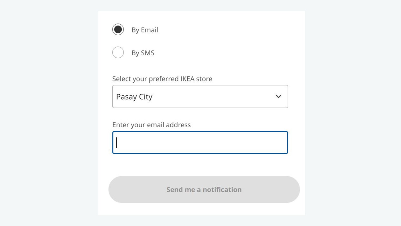Place cursor in the blue-outlined email box
The height and width of the screenshot is (226, 401).
(200, 143)
